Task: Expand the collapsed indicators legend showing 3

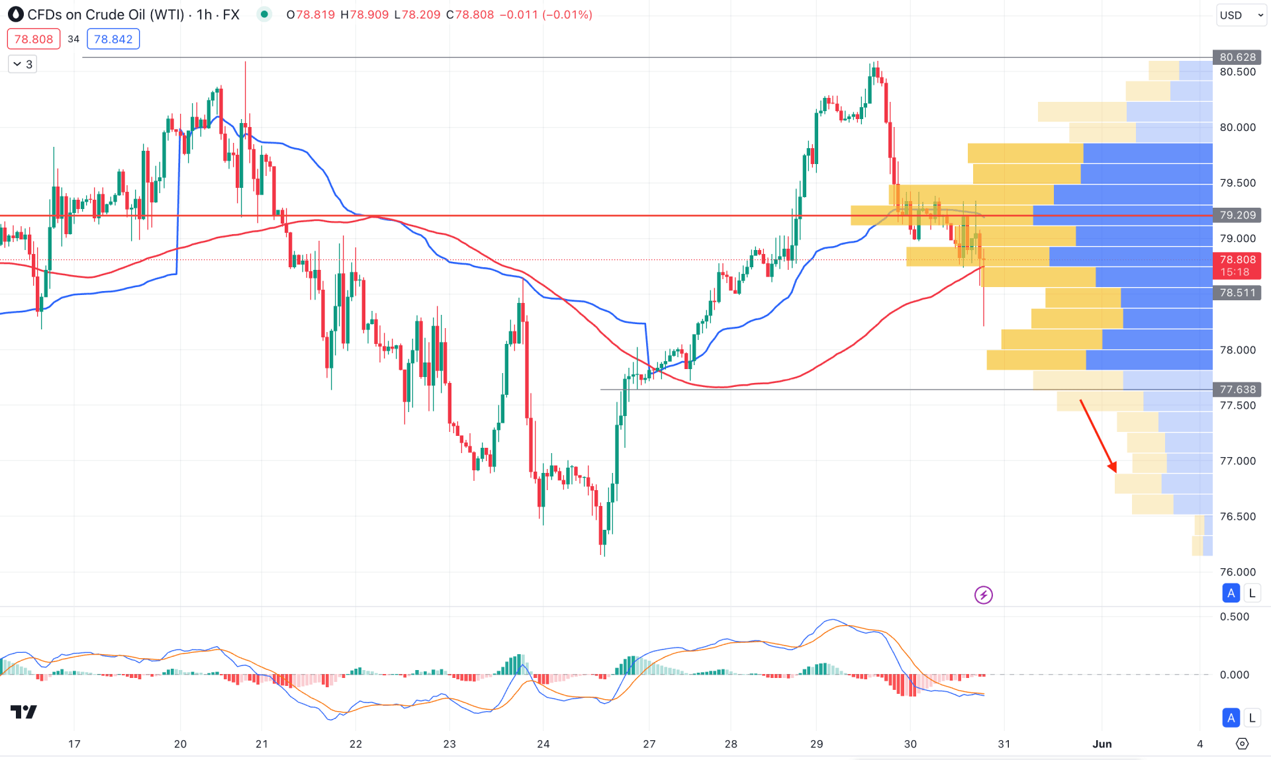Action: click(23, 64)
